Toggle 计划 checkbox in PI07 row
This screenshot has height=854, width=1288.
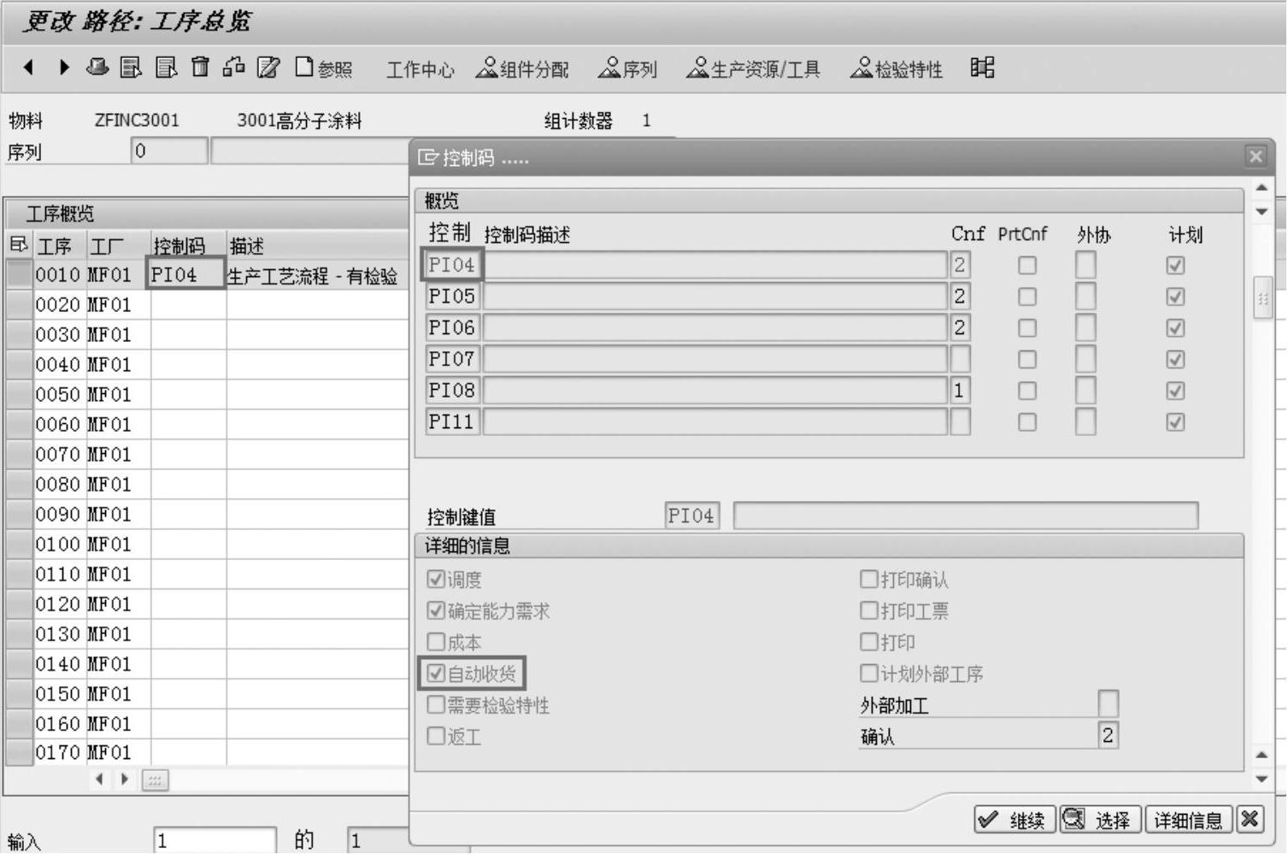click(x=1175, y=359)
